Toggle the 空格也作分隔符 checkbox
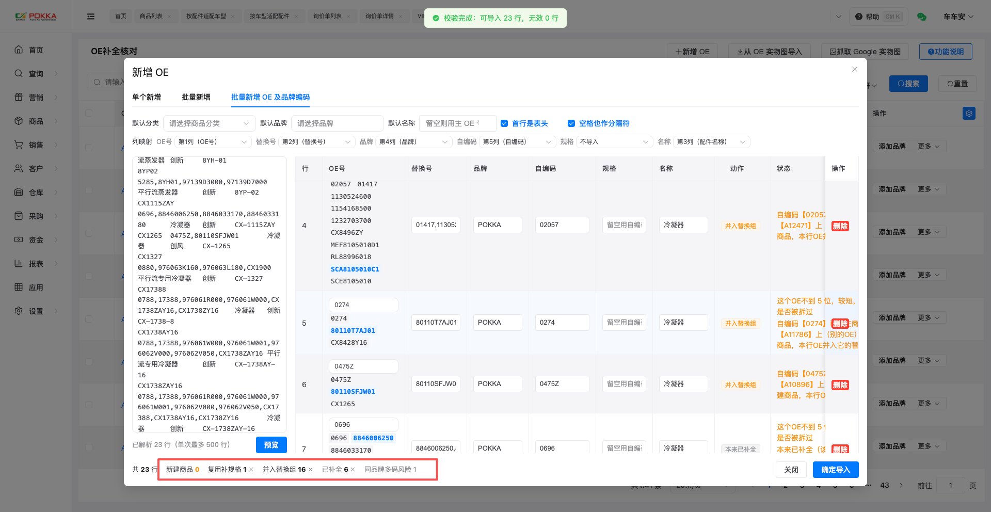This screenshot has width=991, height=512. (x=571, y=123)
